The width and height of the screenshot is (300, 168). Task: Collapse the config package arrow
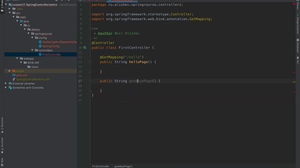pos(32,38)
